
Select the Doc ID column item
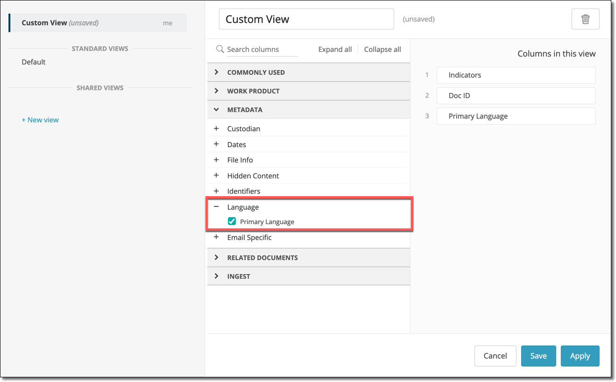516,96
